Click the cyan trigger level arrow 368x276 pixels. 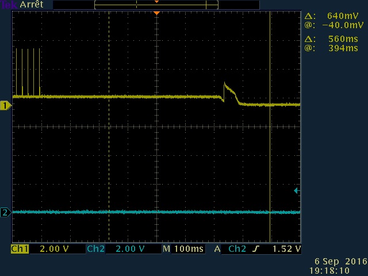pyautogui.click(x=297, y=190)
